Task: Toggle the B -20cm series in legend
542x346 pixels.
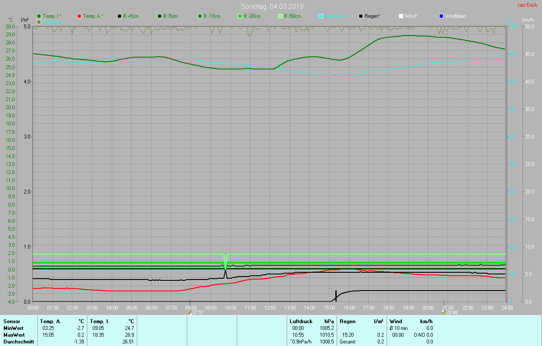Action: click(240, 16)
